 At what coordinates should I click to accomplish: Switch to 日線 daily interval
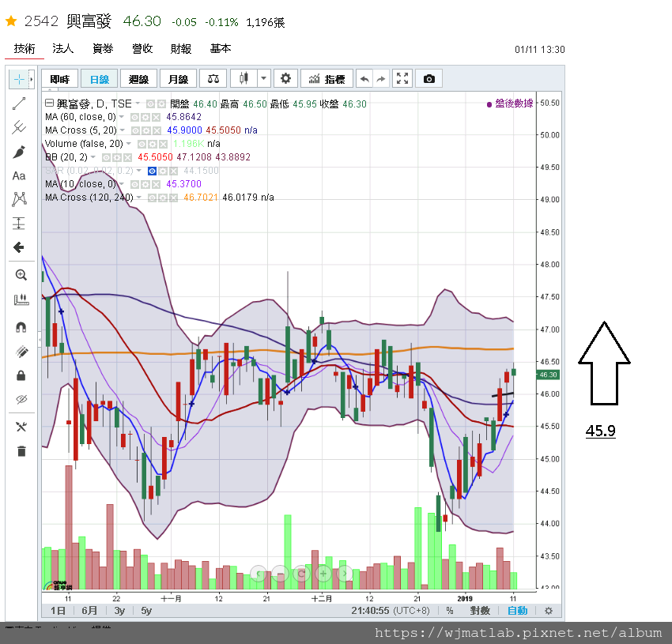click(x=100, y=79)
